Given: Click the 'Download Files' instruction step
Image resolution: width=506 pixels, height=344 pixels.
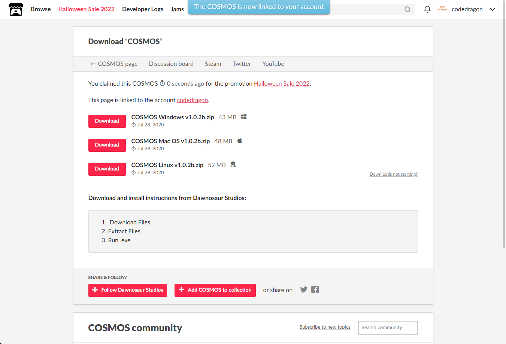Looking at the screenshot, I should click(x=130, y=222).
